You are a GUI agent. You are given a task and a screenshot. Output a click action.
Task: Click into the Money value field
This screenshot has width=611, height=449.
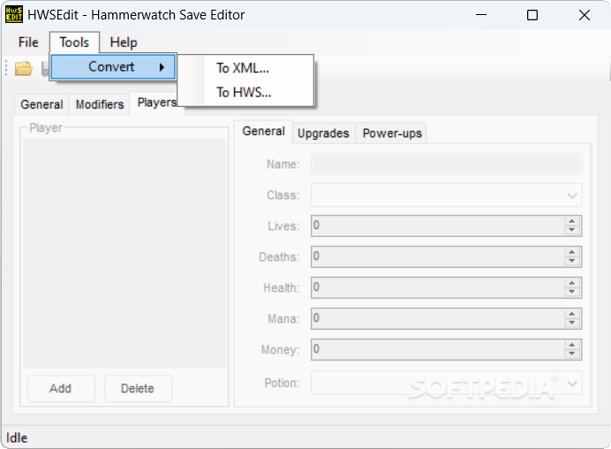coord(438,349)
